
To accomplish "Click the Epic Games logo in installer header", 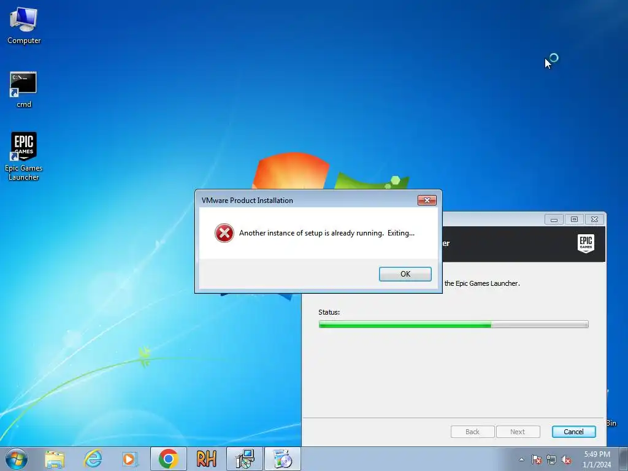I will 586,243.
